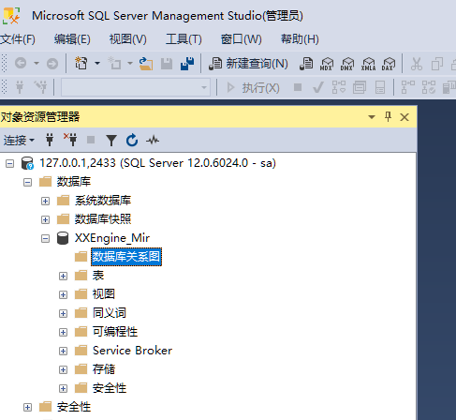Open a DMX query from toolbar
456x420 pixels.
347,64
